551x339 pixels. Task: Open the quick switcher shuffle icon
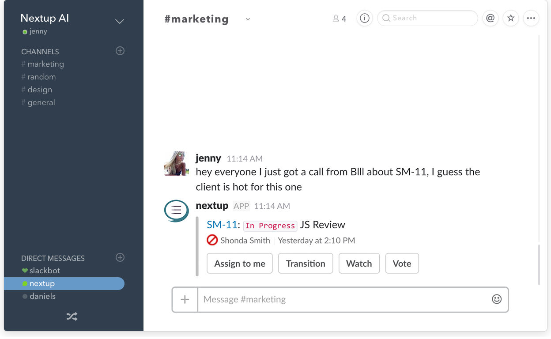(x=72, y=316)
